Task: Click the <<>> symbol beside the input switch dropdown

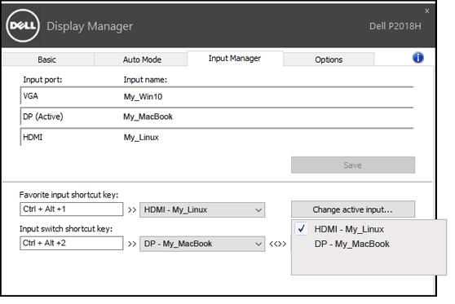Action: click(x=278, y=244)
